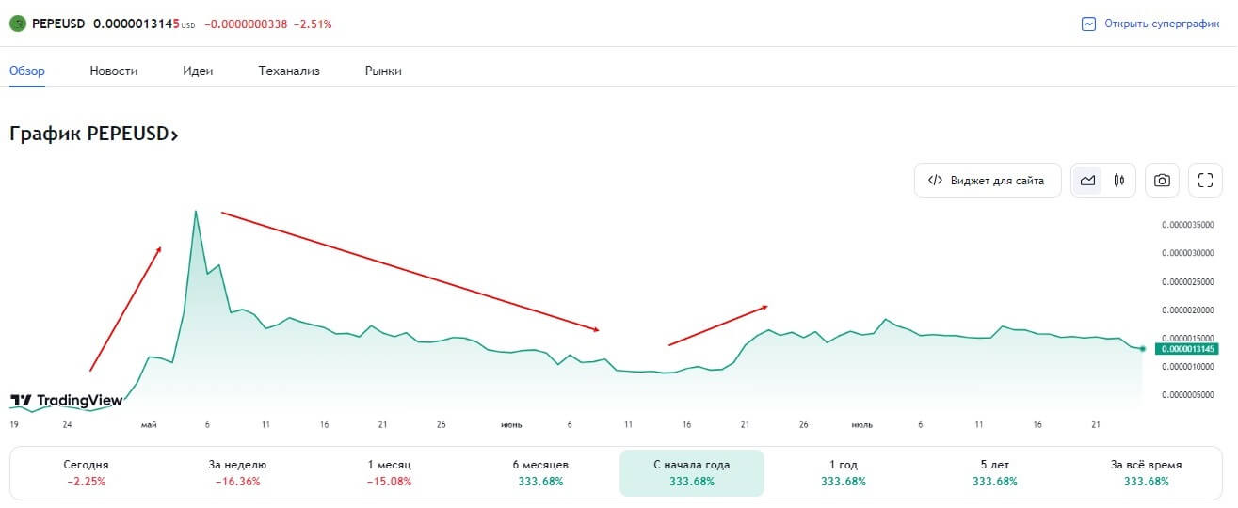The height and width of the screenshot is (508, 1238).
Task: Click the TradingView logo on chart
Action: click(x=66, y=401)
